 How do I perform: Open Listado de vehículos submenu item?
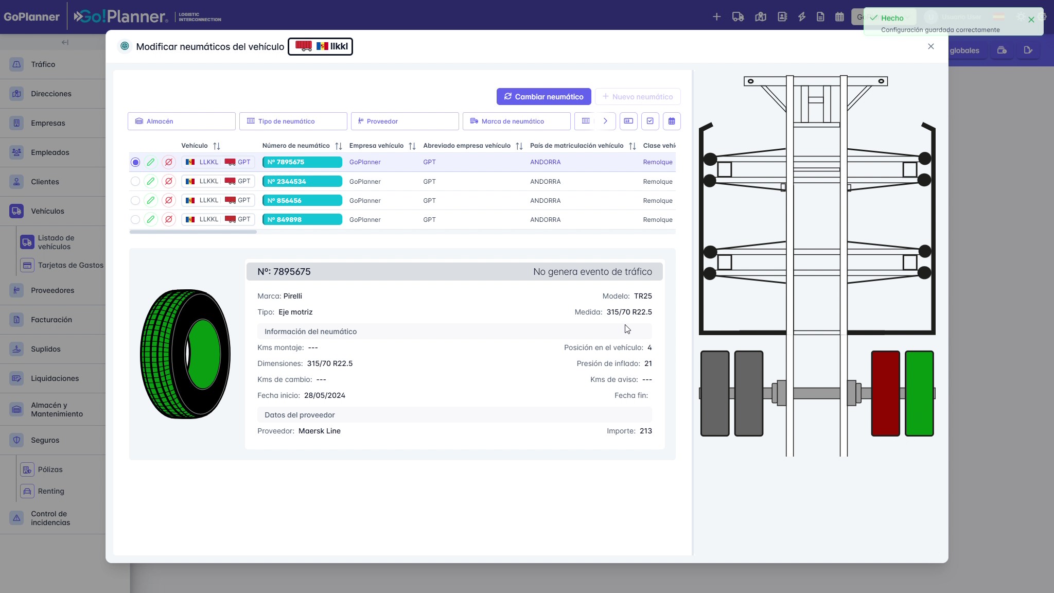[56, 242]
